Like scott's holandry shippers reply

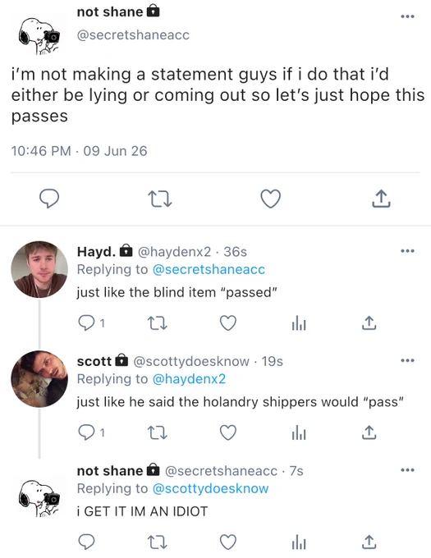227,432
